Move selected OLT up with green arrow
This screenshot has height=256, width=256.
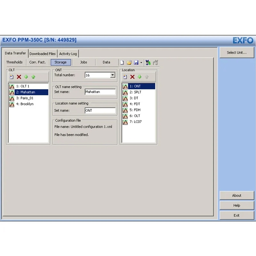33,77
